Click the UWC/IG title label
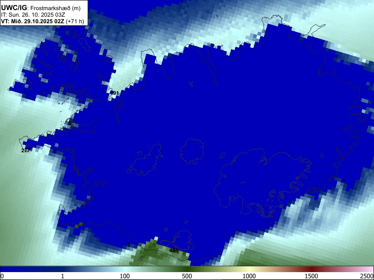374x280 pixels. click(14, 8)
